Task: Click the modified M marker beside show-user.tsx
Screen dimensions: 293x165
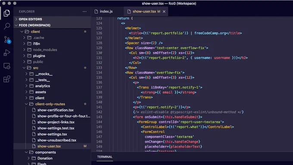Action: [85, 146]
